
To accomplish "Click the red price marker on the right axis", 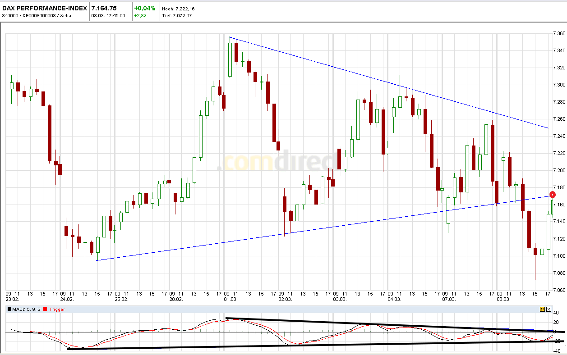I will click(x=553, y=194).
